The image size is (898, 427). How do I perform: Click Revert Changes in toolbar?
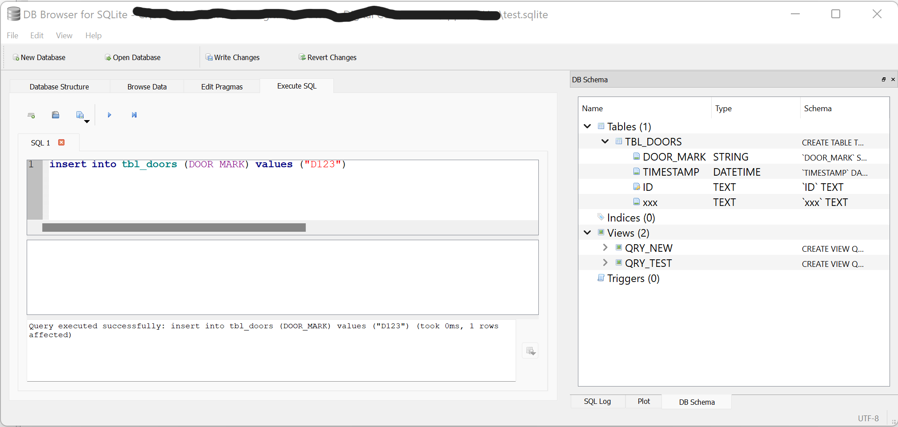click(328, 57)
